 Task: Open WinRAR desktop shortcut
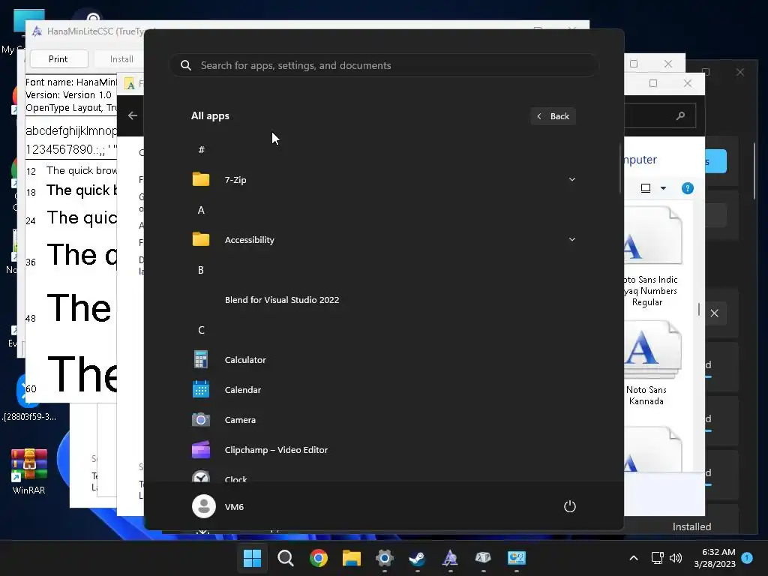tap(29, 472)
